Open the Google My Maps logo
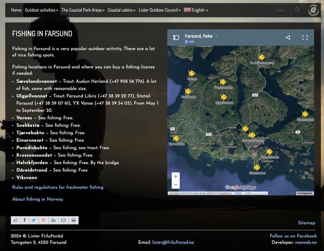This screenshot has height=251, width=324. (x=240, y=187)
